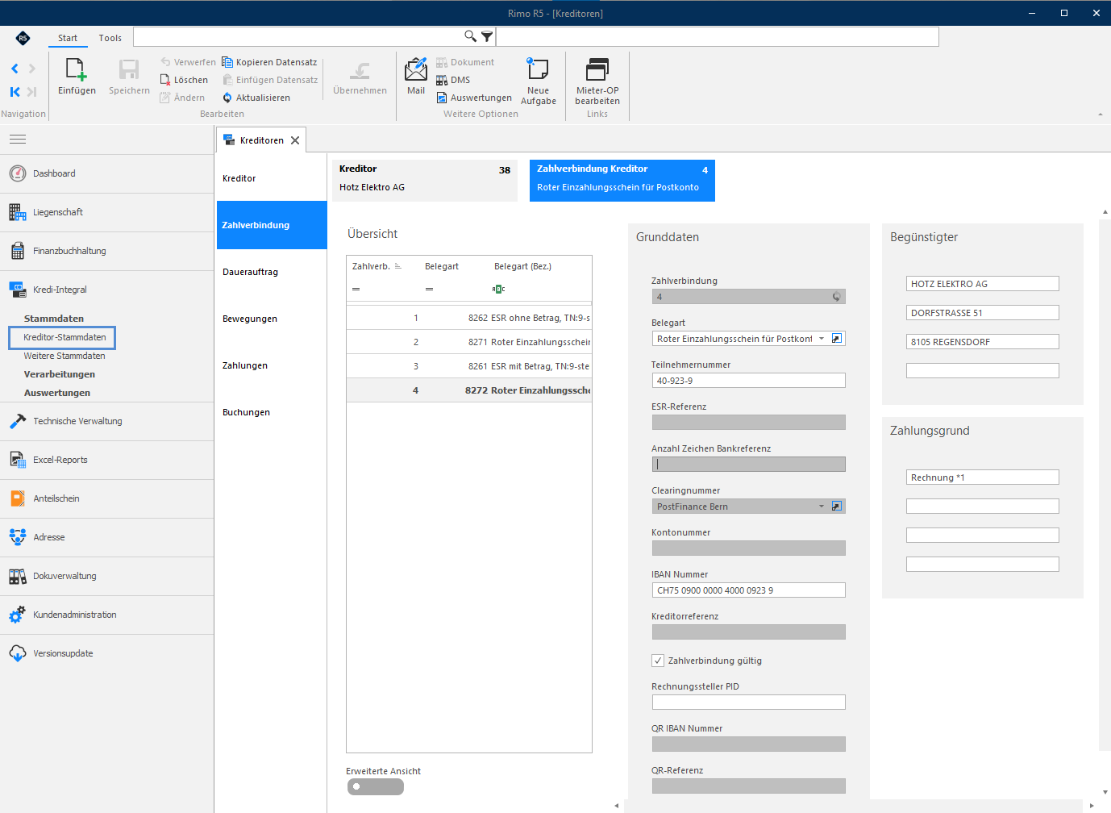This screenshot has height=813, width=1111.
Task: Expand the Belegart dropdown
Action: pyautogui.click(x=822, y=339)
